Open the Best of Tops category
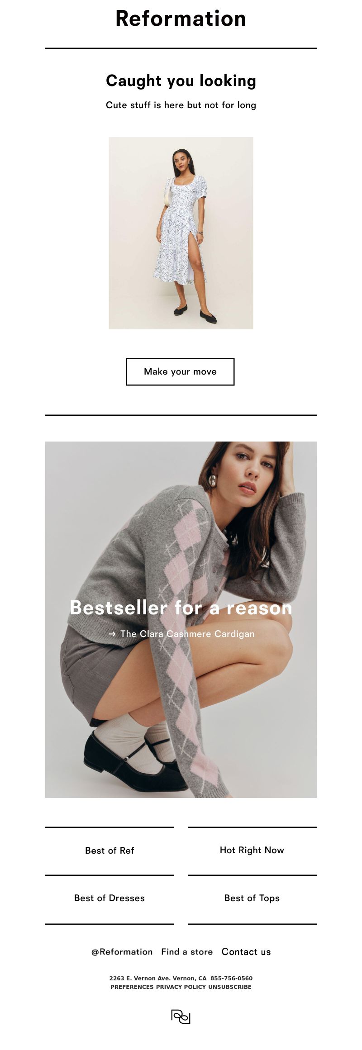 [x=252, y=898]
